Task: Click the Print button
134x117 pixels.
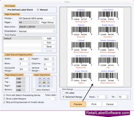Action: [x=94, y=104]
